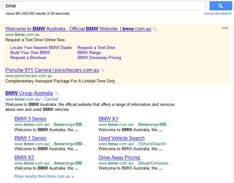Click Request a Brochure link
Image resolution: width=234 pixels, height=183 pixels.
(x=28, y=58)
